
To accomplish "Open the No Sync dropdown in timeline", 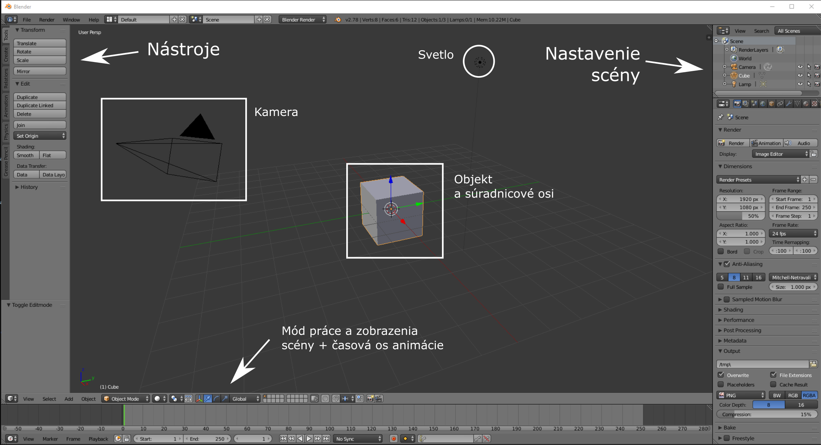I will 358,438.
